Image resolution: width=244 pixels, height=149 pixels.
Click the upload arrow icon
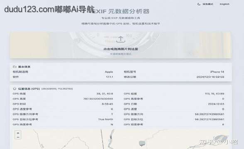121,39
